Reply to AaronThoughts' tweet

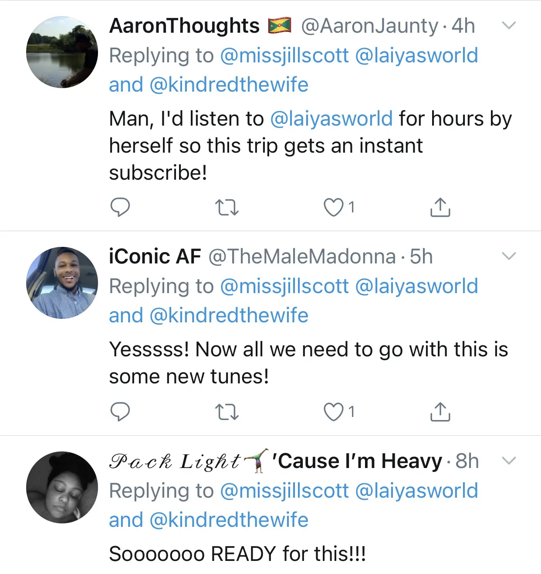tap(120, 207)
